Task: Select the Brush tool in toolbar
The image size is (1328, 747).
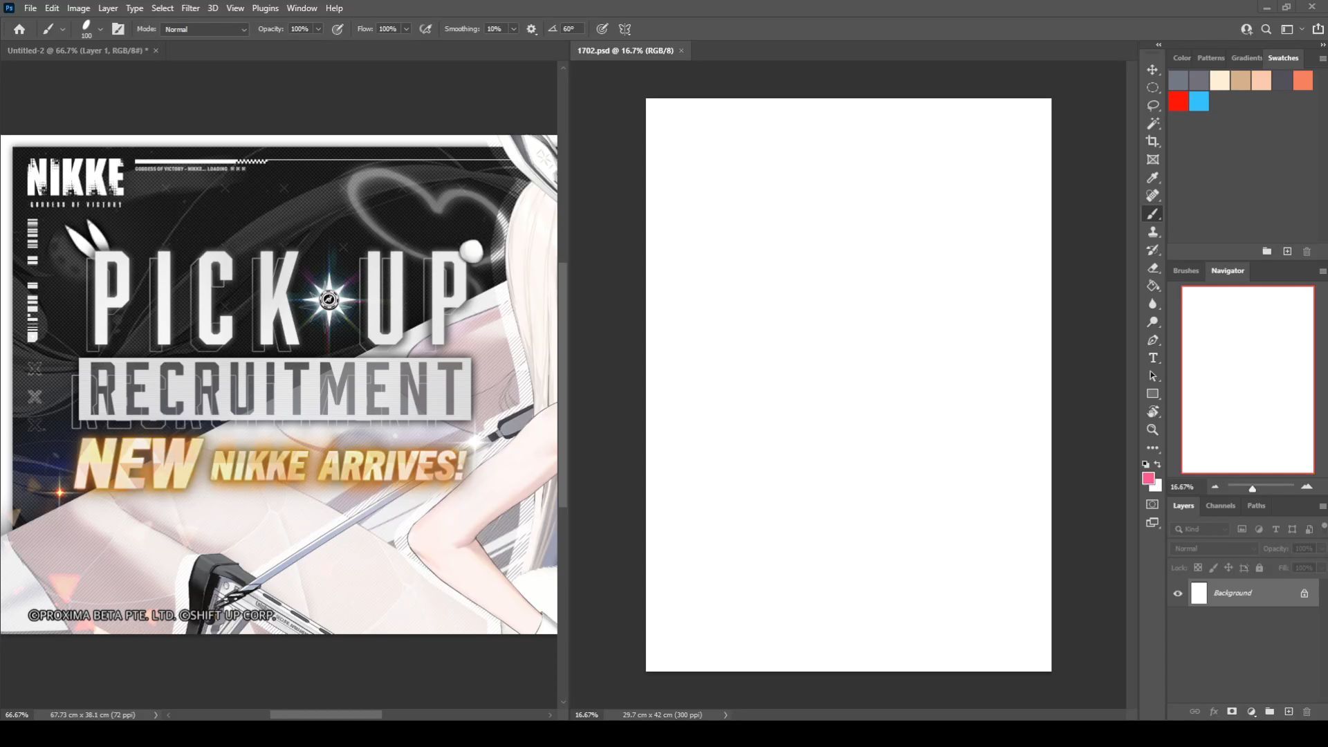Action: click(x=1152, y=214)
